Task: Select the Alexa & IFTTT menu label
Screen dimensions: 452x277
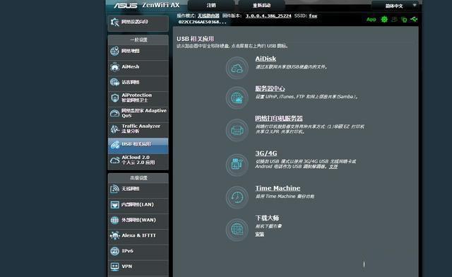Action: coord(138,235)
